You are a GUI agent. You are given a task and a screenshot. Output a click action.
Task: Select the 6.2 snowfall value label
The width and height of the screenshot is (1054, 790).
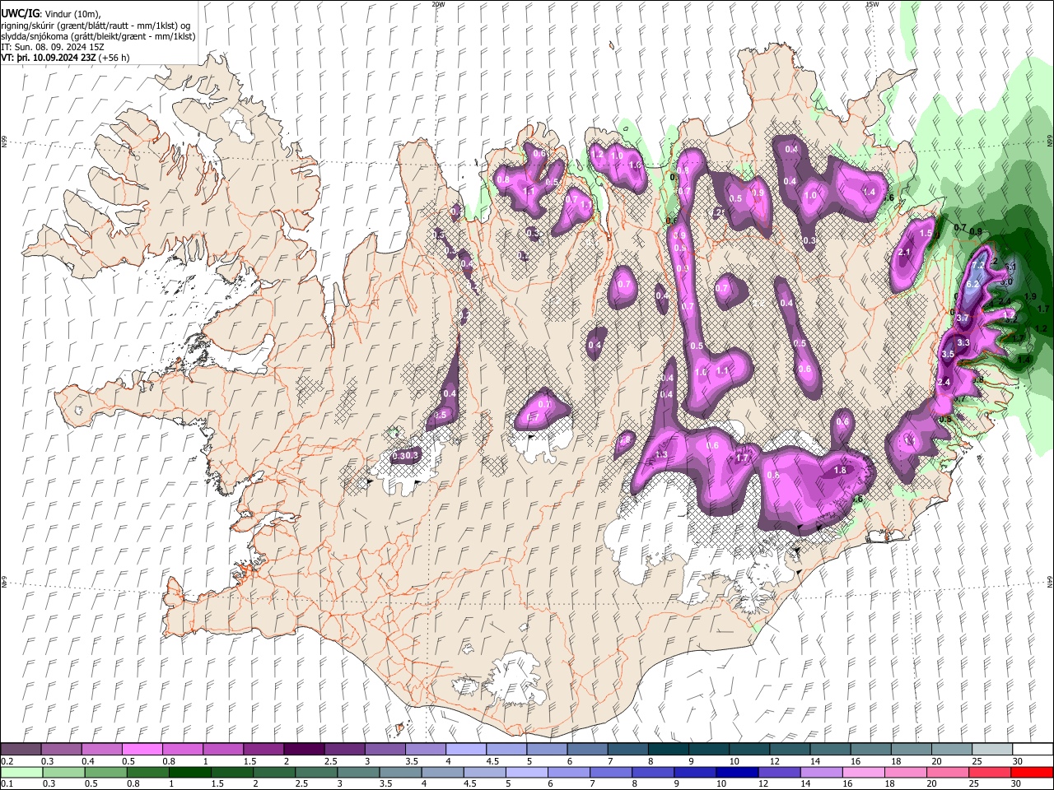tap(972, 285)
